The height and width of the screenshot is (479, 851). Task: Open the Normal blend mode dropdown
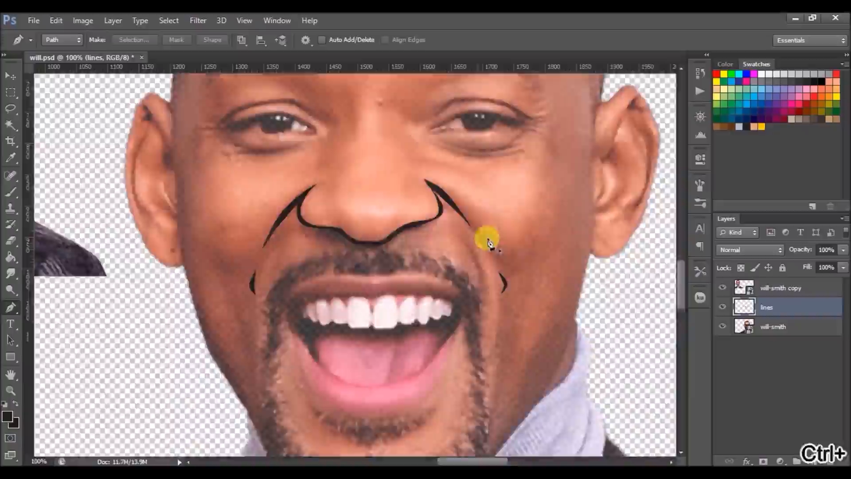coord(750,250)
